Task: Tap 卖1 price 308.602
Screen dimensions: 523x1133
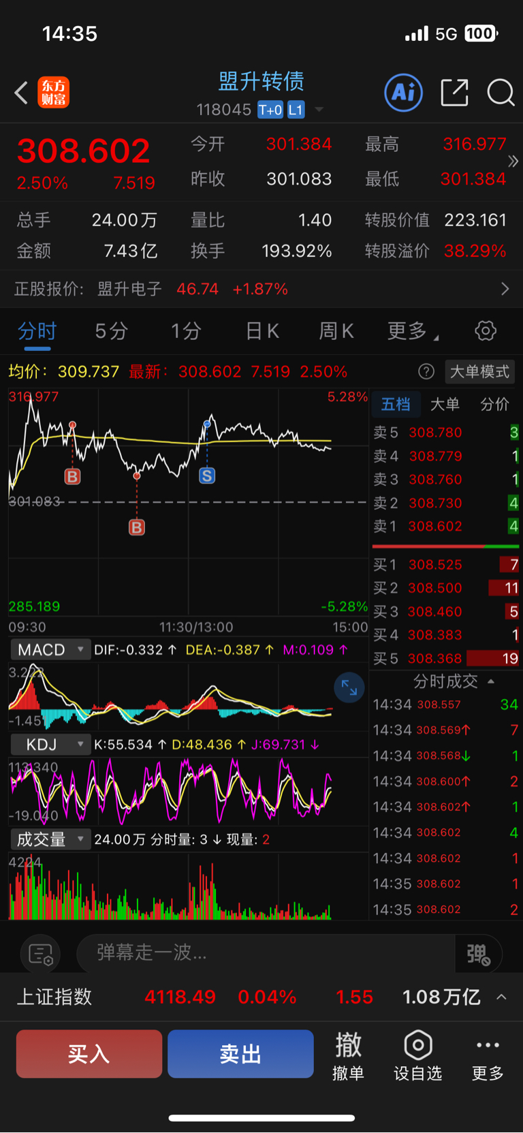Action: click(x=435, y=527)
